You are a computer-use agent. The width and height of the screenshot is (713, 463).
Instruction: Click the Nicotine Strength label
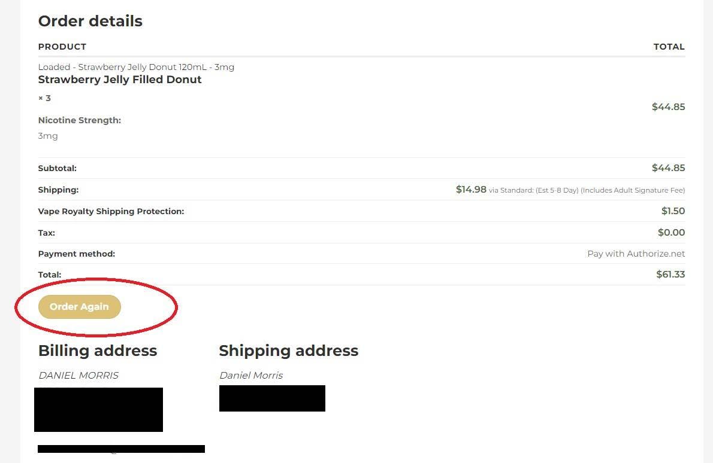pyautogui.click(x=80, y=120)
